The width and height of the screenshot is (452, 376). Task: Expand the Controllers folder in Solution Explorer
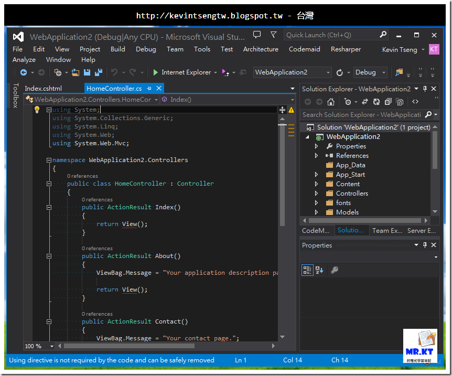point(316,194)
